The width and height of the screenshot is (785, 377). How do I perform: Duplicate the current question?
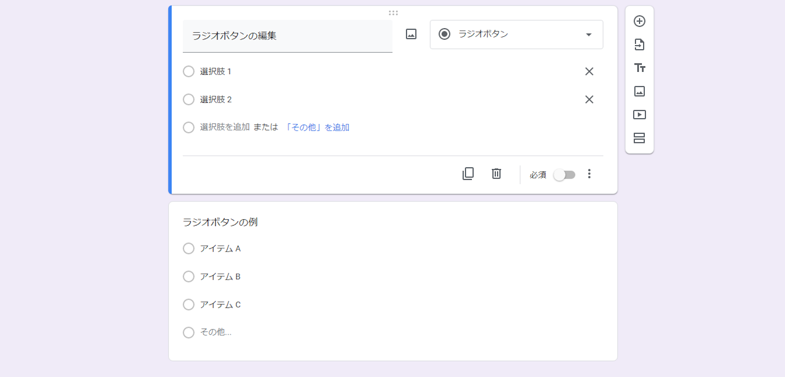pos(468,174)
